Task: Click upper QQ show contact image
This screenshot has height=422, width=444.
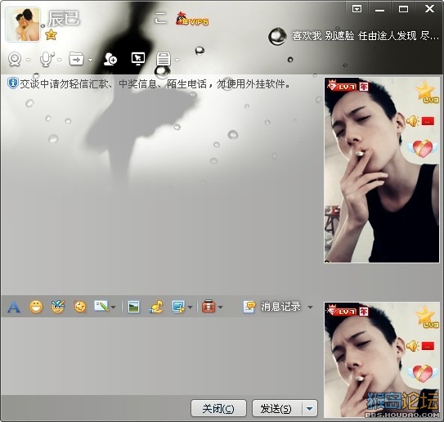Action: [x=381, y=170]
